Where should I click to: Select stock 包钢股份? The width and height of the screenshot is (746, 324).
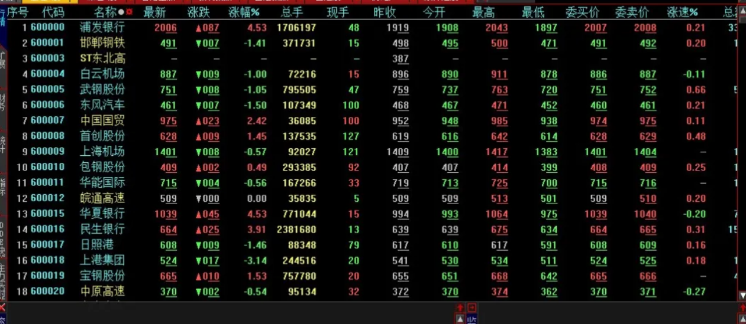[x=102, y=166]
